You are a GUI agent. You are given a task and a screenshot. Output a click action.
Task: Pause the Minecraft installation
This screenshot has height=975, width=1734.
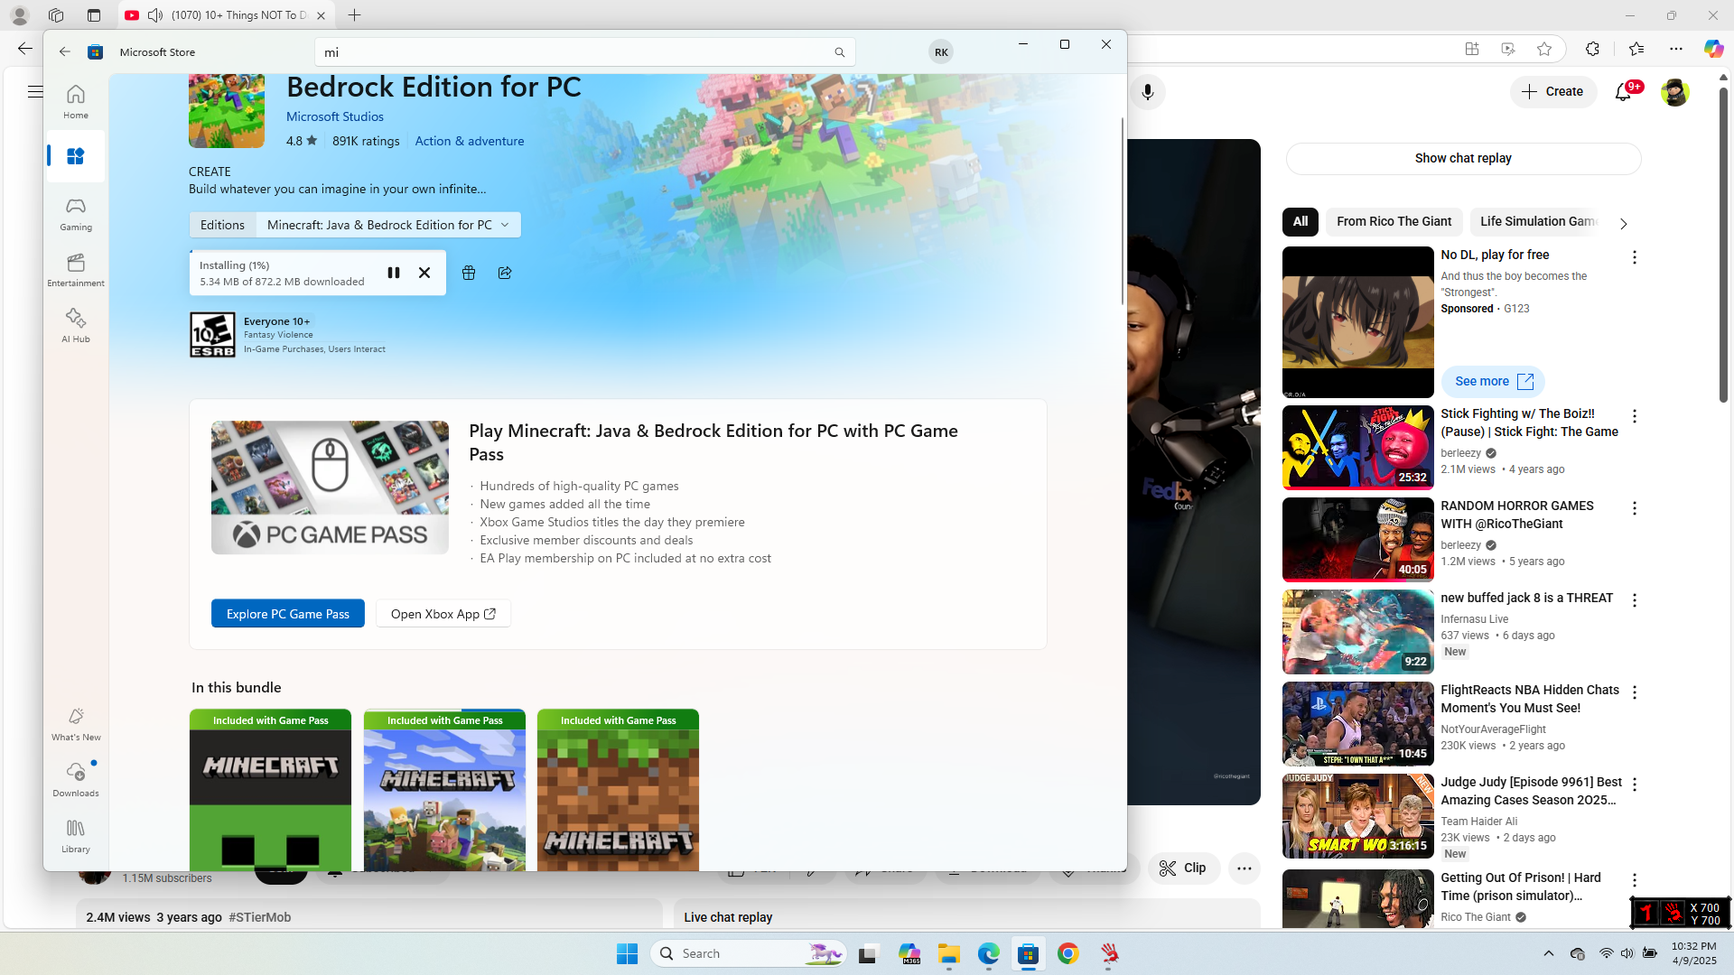click(x=394, y=273)
